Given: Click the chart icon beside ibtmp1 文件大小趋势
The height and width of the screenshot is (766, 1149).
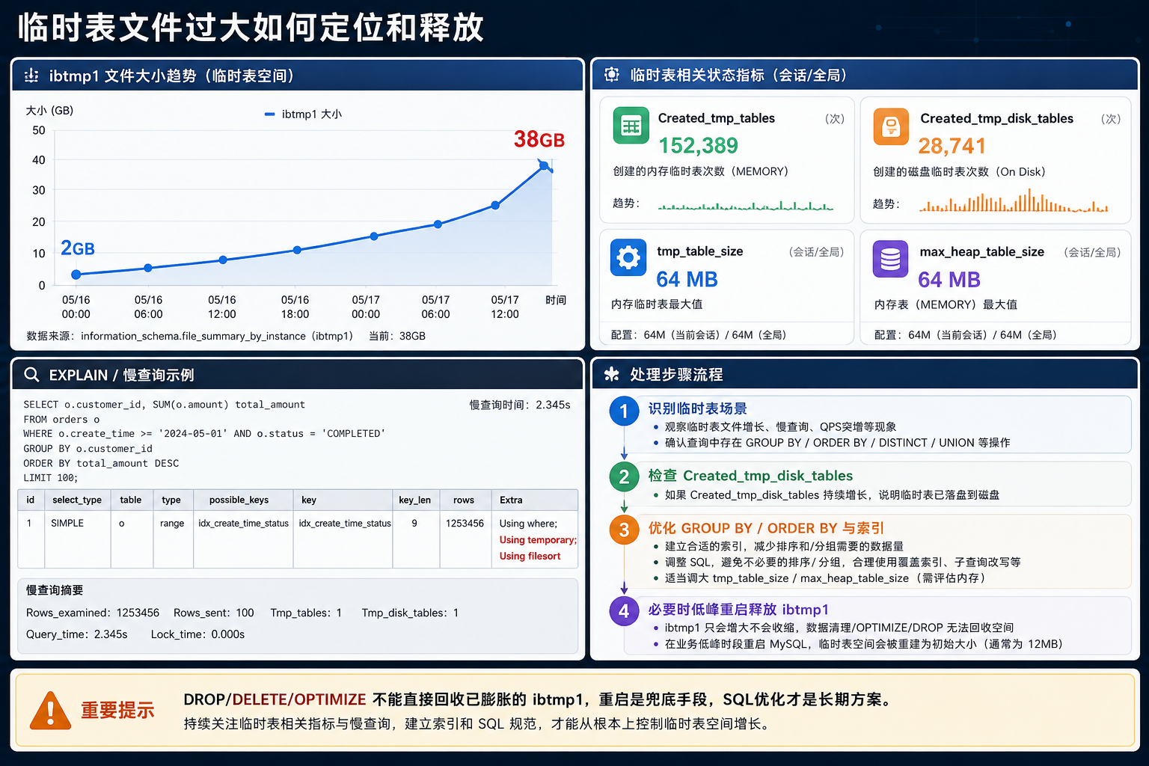Looking at the screenshot, I should [31, 76].
